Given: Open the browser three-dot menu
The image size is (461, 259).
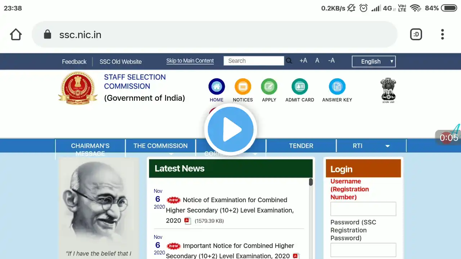Looking at the screenshot, I should pyautogui.click(x=442, y=35).
